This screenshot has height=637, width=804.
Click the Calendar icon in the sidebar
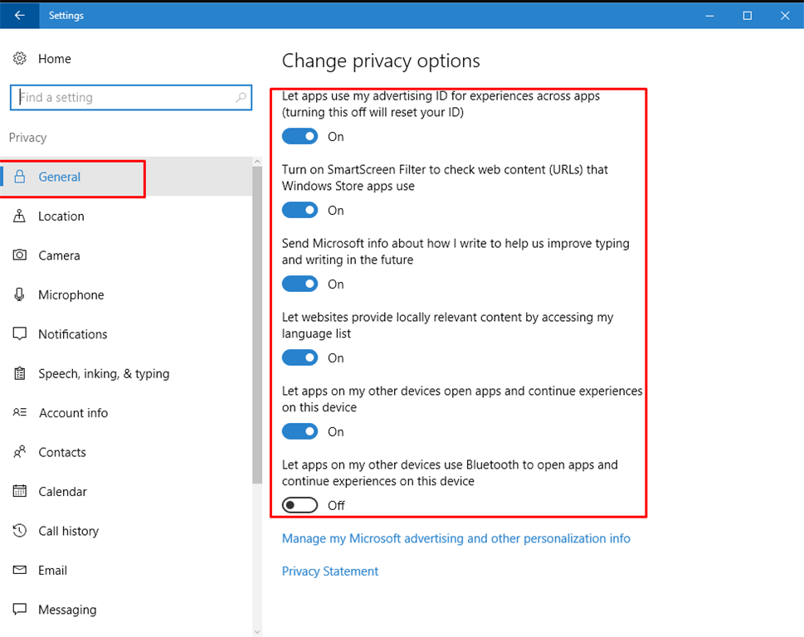tap(20, 492)
